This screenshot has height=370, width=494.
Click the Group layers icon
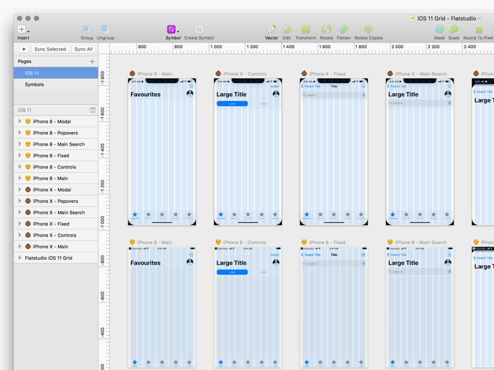coord(87,30)
